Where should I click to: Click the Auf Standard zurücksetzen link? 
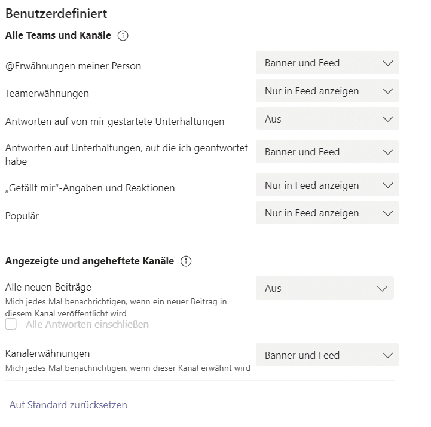pyautogui.click(x=68, y=405)
